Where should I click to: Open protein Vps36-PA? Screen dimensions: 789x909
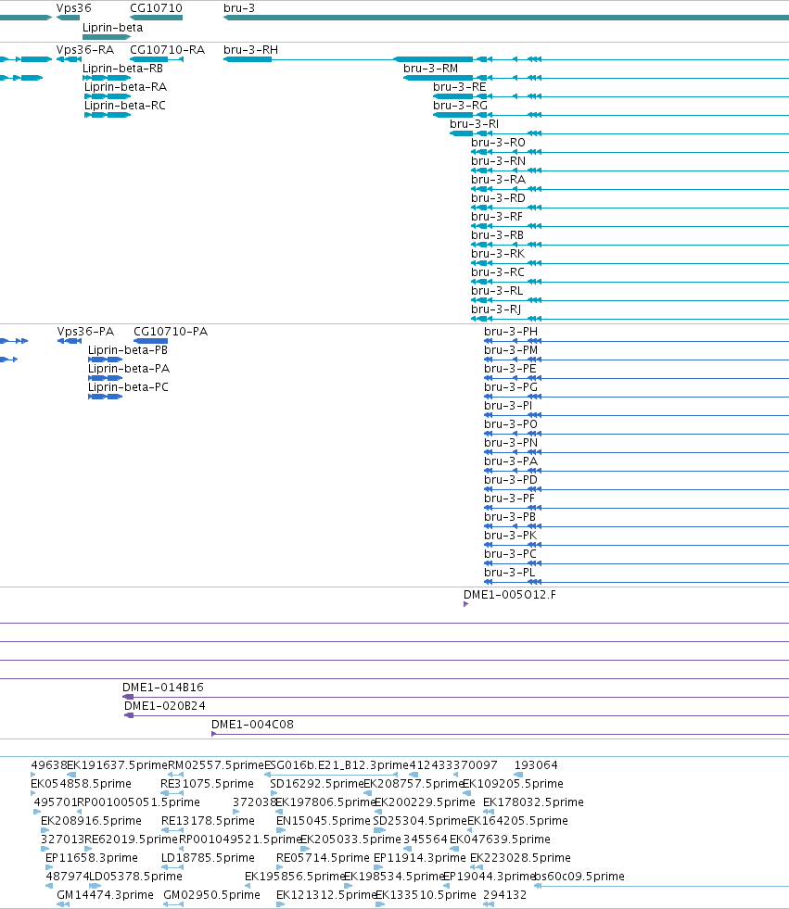point(85,332)
